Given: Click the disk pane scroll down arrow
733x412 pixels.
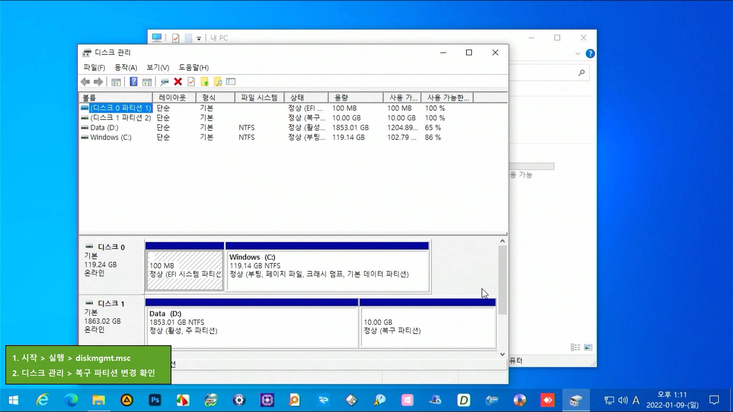Looking at the screenshot, I should click(x=502, y=354).
